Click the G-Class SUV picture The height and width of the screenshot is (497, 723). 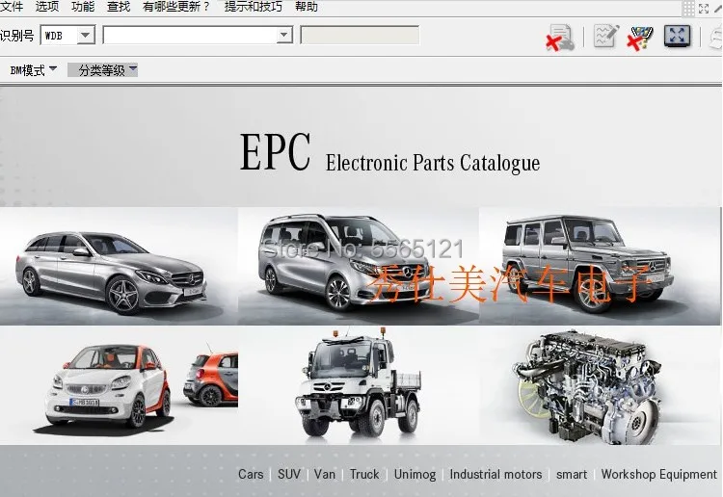(x=600, y=266)
